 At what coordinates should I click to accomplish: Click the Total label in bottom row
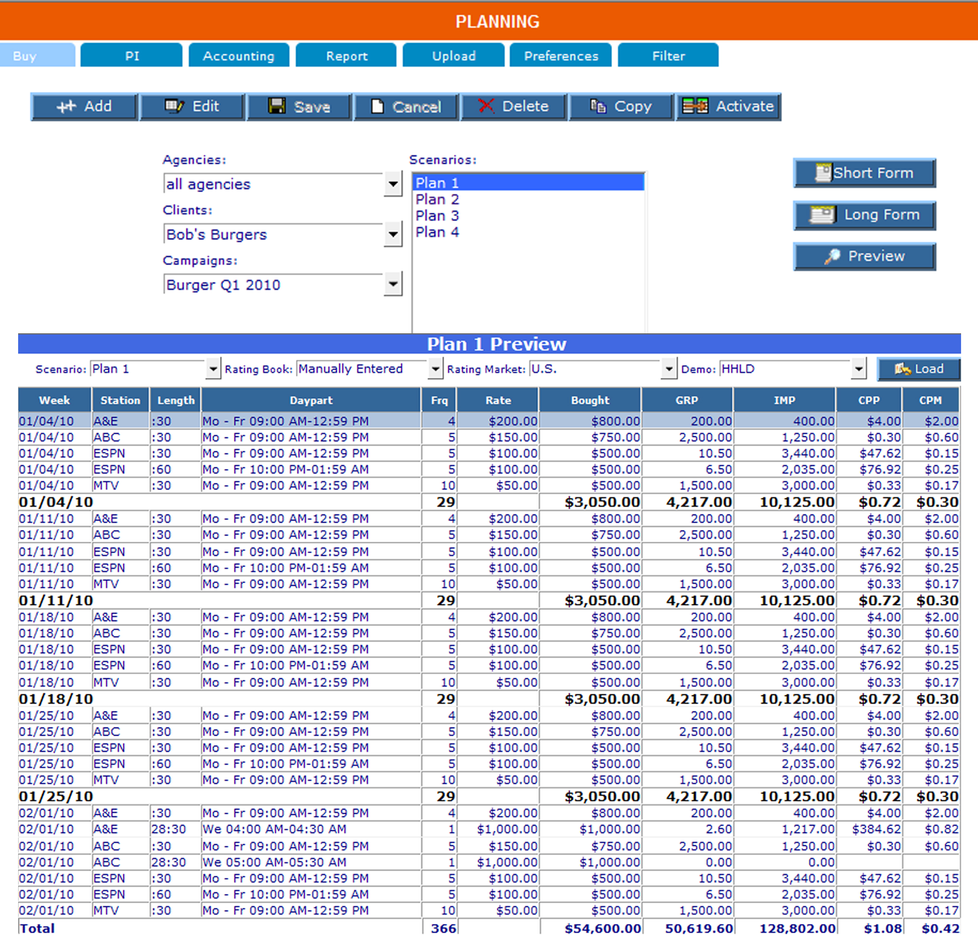(37, 928)
